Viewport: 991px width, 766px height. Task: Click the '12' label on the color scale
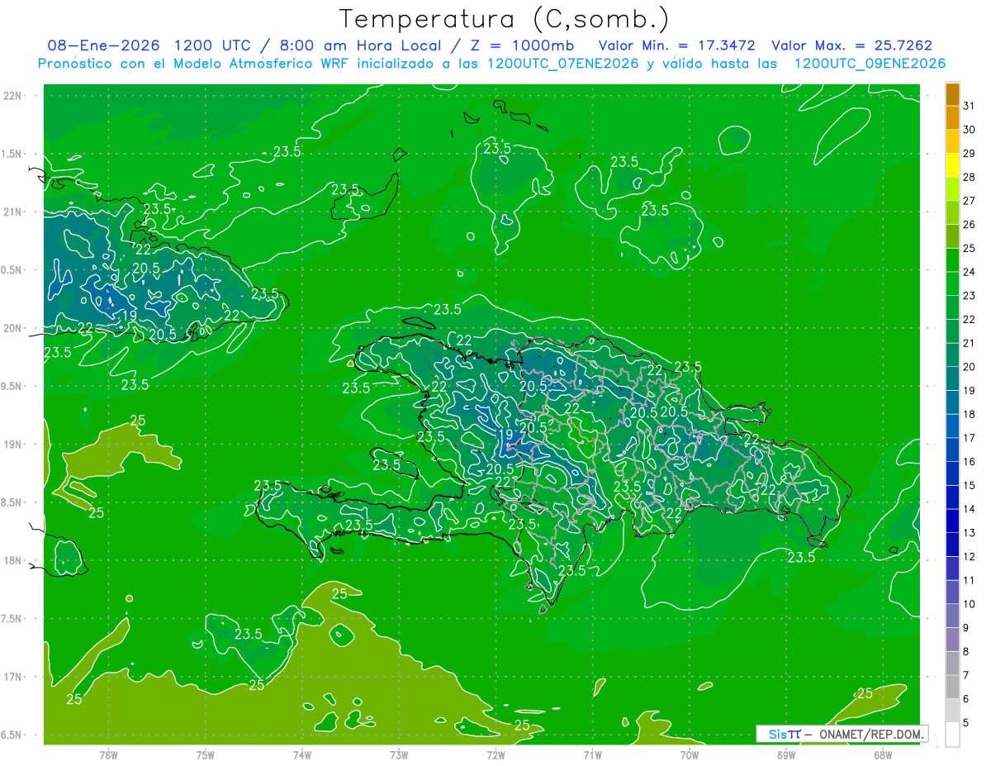[x=970, y=557]
